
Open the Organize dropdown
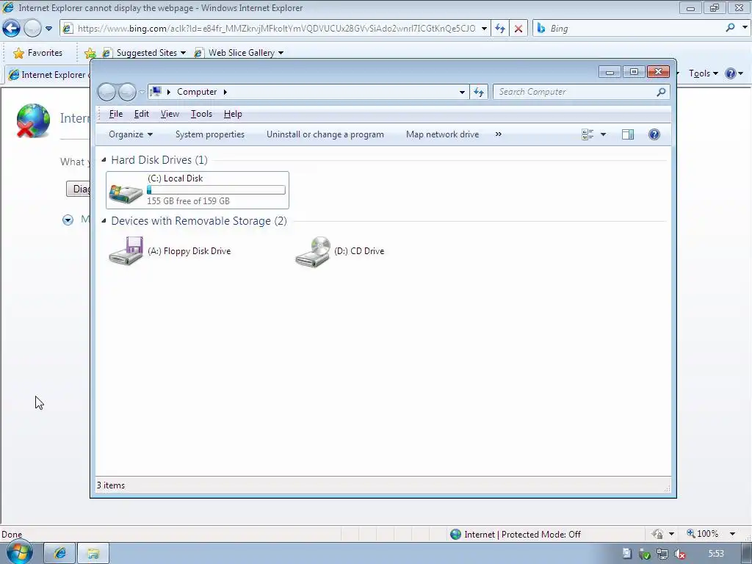coord(131,134)
